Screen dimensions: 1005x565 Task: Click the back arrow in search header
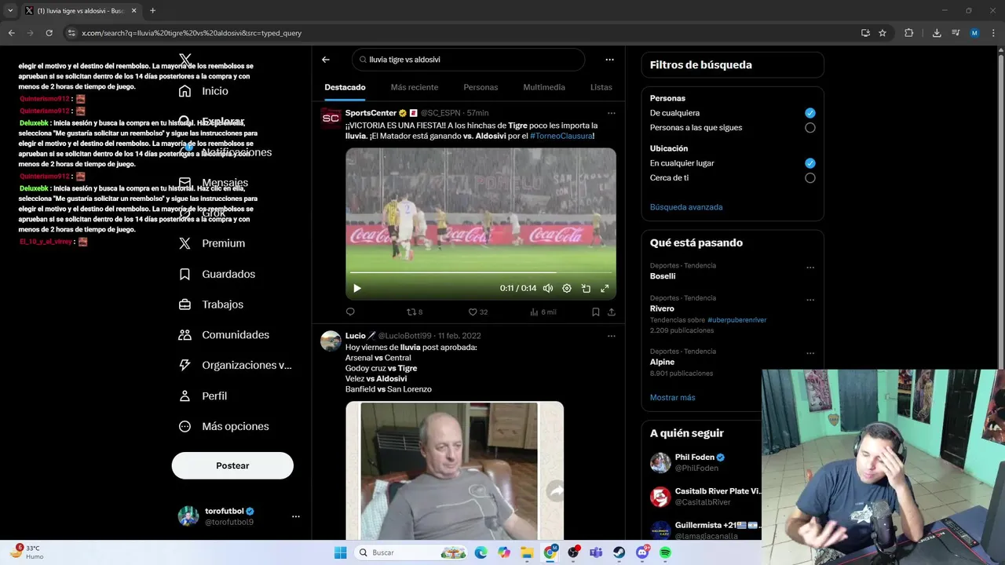pyautogui.click(x=326, y=60)
